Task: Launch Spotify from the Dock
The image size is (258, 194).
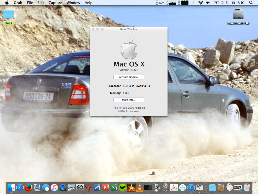Action: tap(123, 188)
